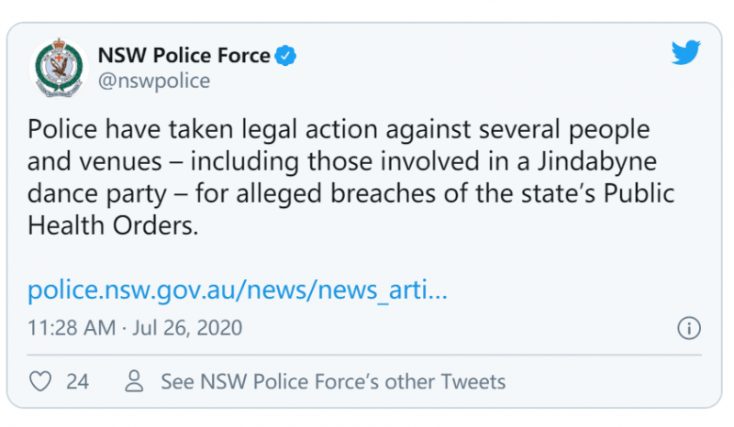Click the person silhouette profile icon
Image resolution: width=734 pixels, height=427 pixels.
point(134,381)
